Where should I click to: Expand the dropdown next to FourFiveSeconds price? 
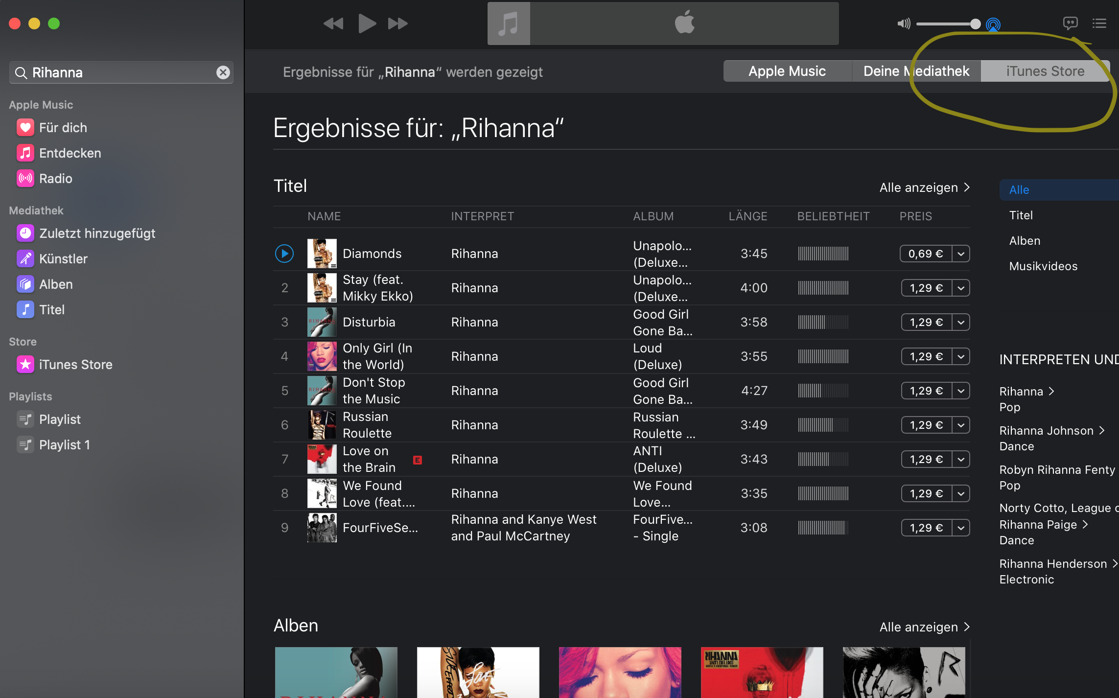[961, 528]
